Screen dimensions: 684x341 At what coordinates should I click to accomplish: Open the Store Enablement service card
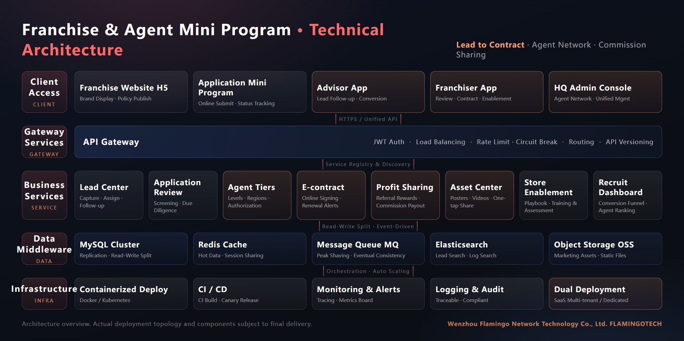(x=554, y=195)
